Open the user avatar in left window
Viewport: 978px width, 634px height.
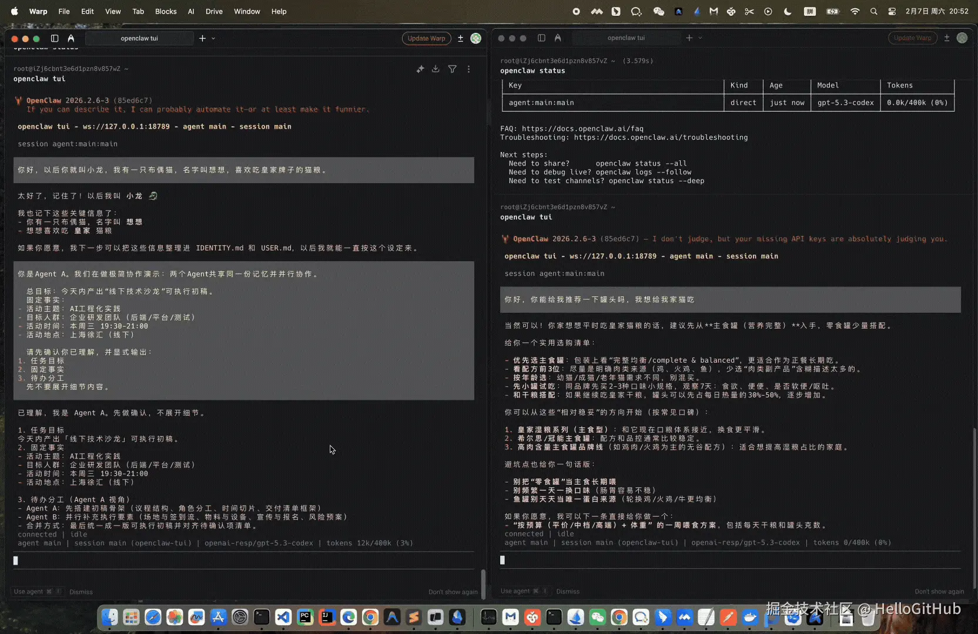[476, 38]
